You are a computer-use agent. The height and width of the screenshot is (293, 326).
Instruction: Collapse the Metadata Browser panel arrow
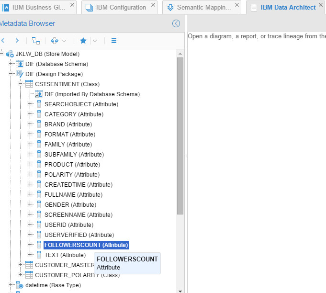(176, 23)
